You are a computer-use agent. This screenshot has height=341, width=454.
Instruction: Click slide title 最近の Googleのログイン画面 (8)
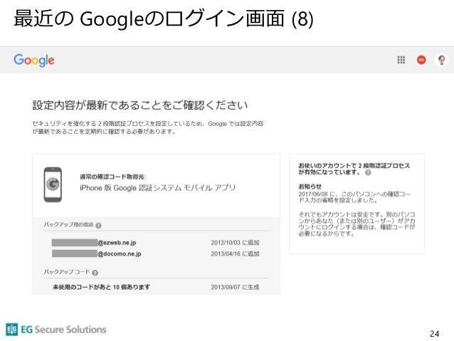click(164, 19)
